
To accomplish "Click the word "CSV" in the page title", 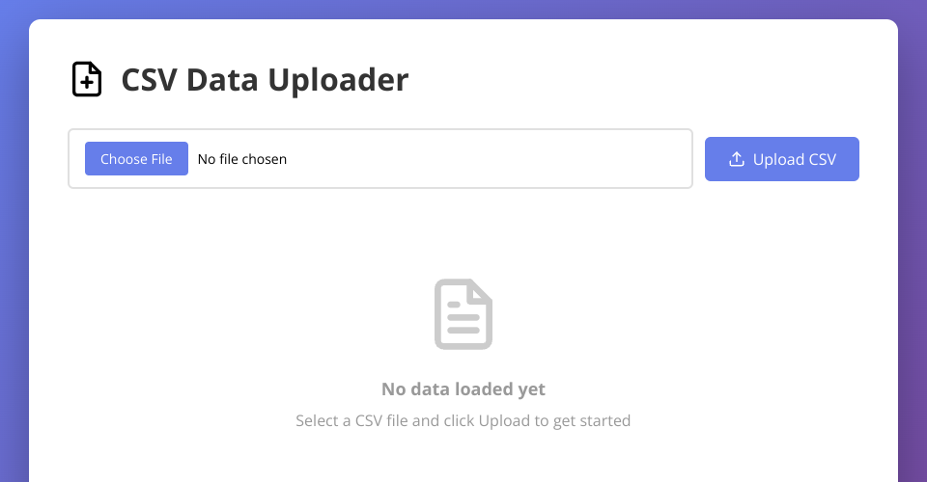I will [x=150, y=80].
